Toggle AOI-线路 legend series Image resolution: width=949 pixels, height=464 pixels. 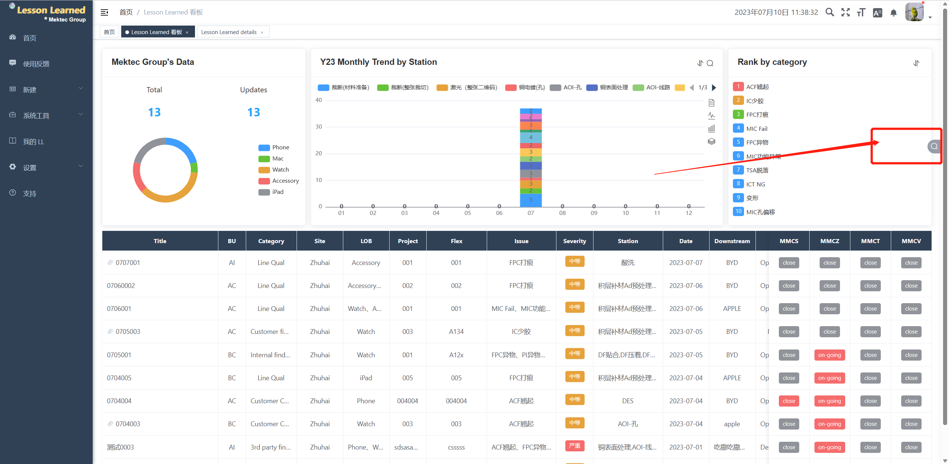tap(651, 87)
